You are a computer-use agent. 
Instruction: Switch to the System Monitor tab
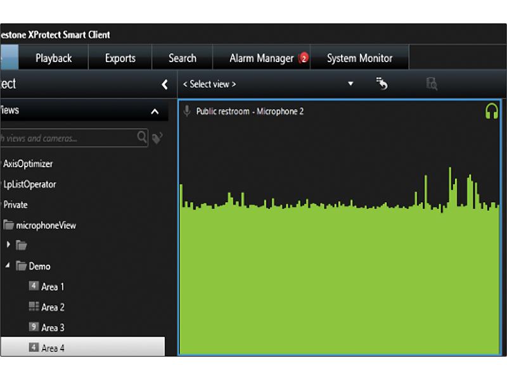pyautogui.click(x=359, y=58)
